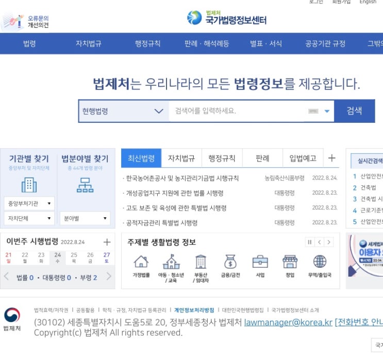Screen dimensions: 383x354
Task: Switch to the 행정규칙 tab in list
Action: pos(222,158)
